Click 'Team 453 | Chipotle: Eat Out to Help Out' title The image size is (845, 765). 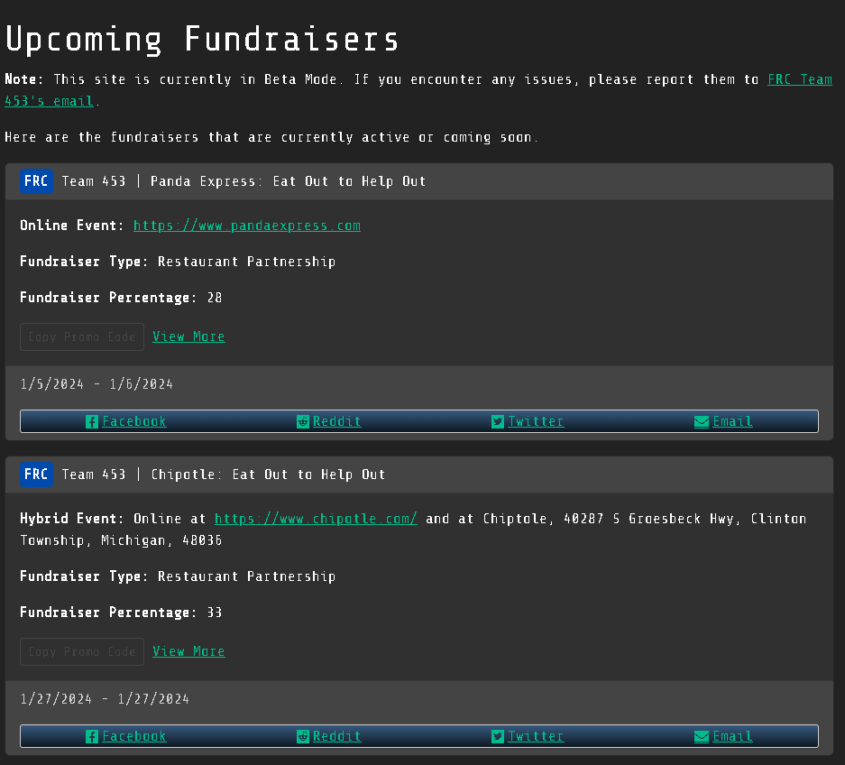pyautogui.click(x=224, y=475)
